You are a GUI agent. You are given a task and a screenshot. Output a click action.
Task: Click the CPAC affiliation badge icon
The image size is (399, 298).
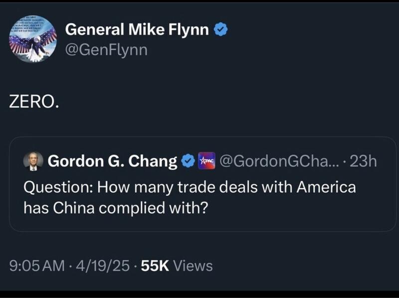point(206,161)
